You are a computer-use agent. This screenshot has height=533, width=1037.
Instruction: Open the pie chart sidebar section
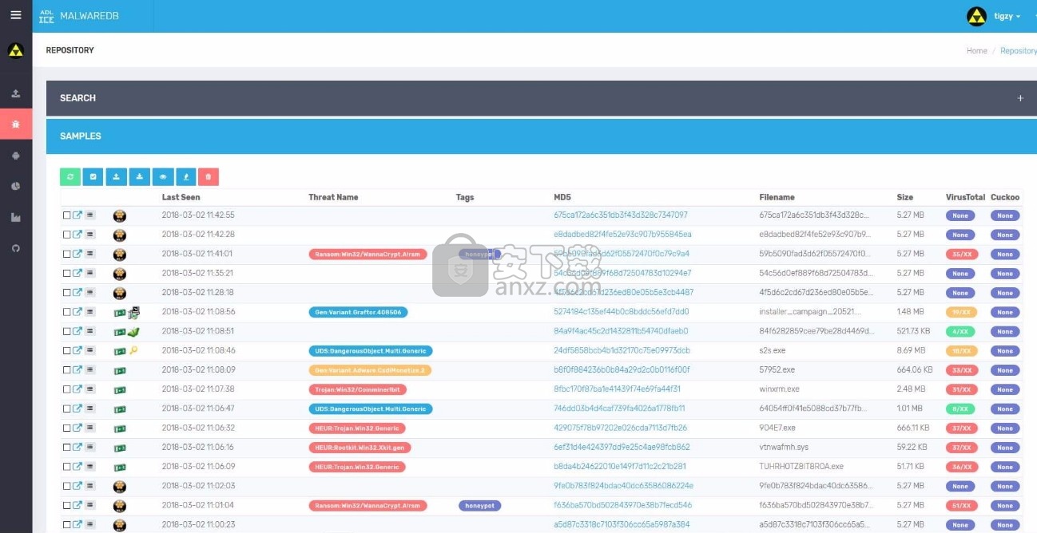[x=16, y=186]
